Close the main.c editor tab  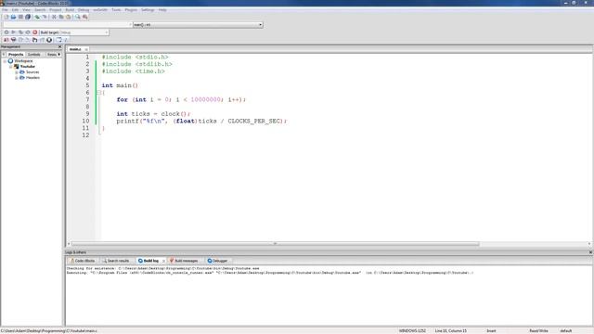click(86, 49)
